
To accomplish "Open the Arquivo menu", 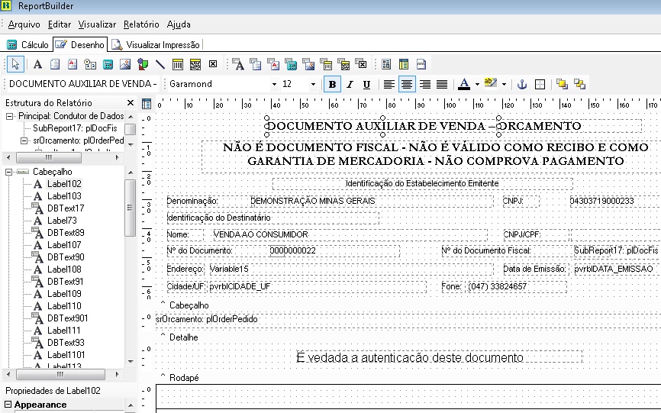I will (24, 24).
